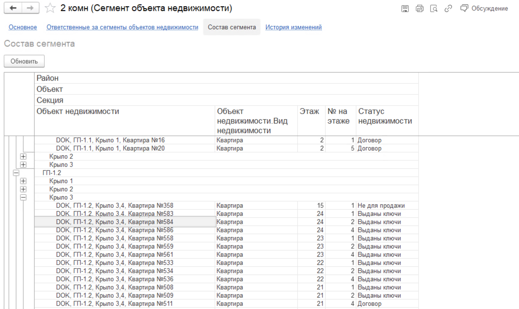Expand Крыло 2 under ГП-1.2

[23, 189]
